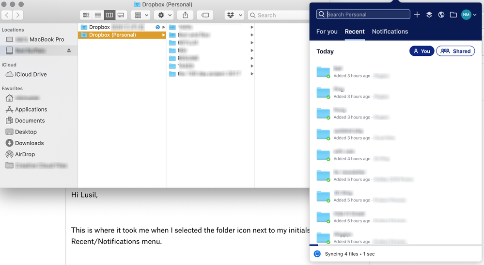The image size is (484, 265).
Task: Open iCloud Drive in the sidebar
Action: tap(39, 74)
